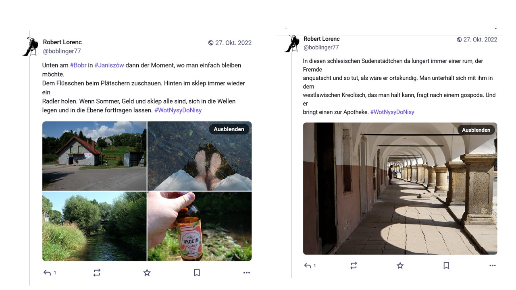Boost the left post about Bobr

pos(97,273)
